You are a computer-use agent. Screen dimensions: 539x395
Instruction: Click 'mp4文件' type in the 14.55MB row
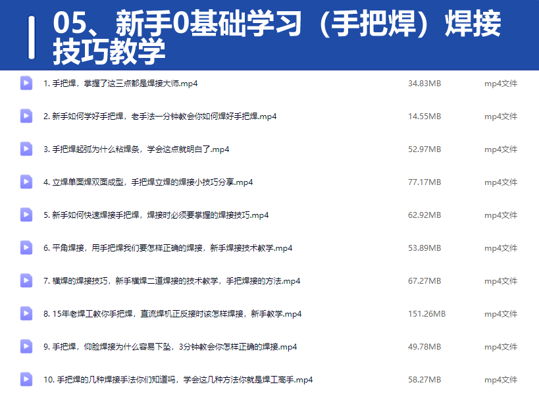pos(501,117)
